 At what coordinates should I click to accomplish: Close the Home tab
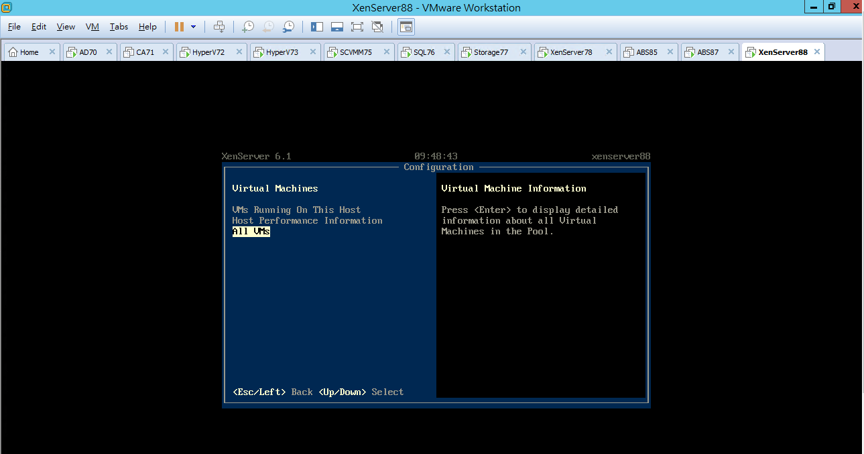coord(52,52)
